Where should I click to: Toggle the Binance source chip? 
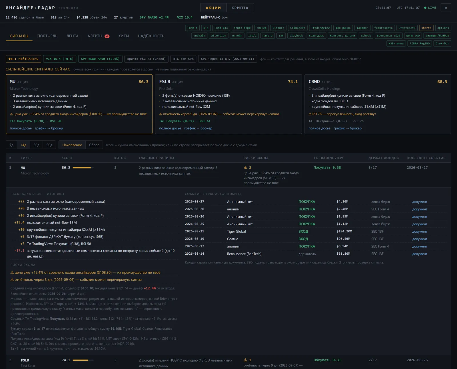[278, 28]
